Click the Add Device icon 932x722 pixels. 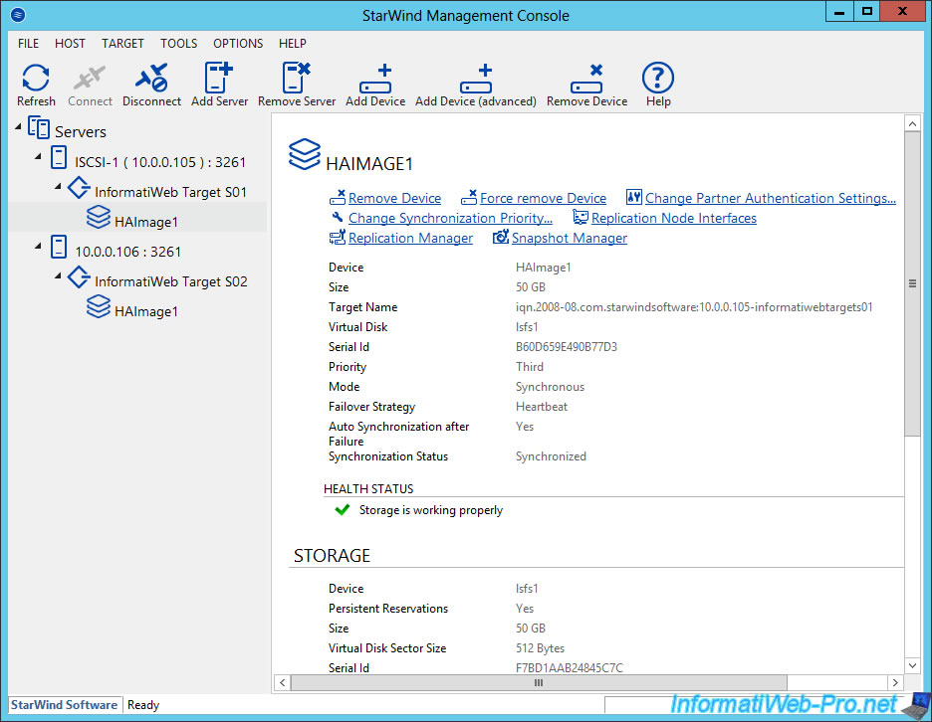click(x=375, y=80)
